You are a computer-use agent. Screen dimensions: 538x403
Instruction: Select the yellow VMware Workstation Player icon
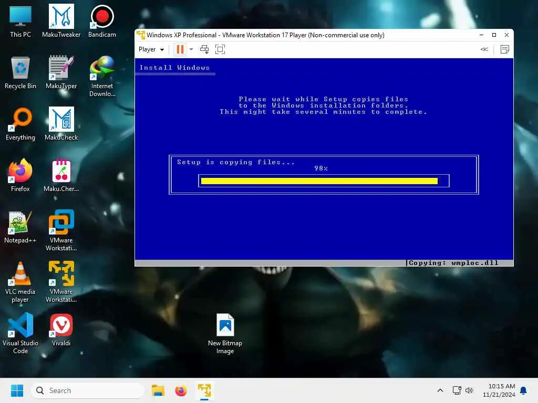[x=61, y=282]
